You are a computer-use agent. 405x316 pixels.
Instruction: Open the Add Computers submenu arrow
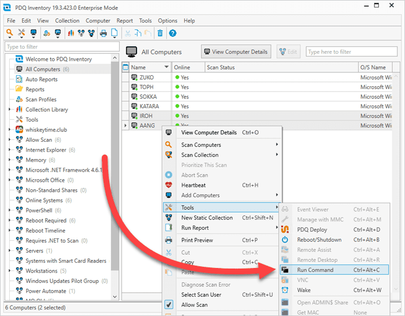pyautogui.click(x=277, y=195)
